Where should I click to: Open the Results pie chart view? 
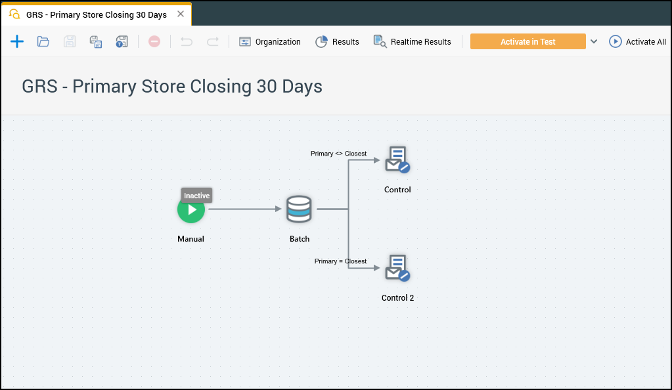click(337, 41)
